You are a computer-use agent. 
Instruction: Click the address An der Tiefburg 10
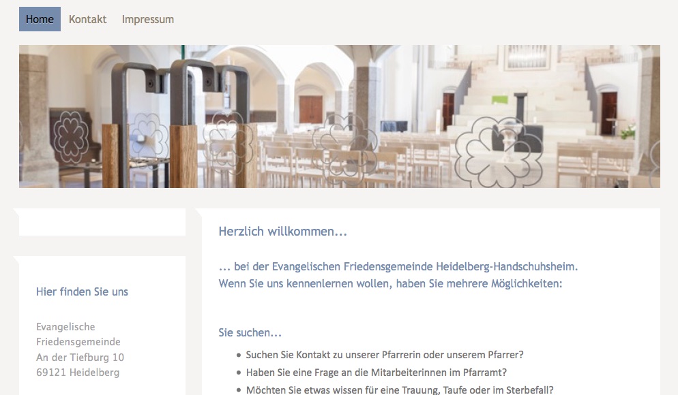[80, 358]
